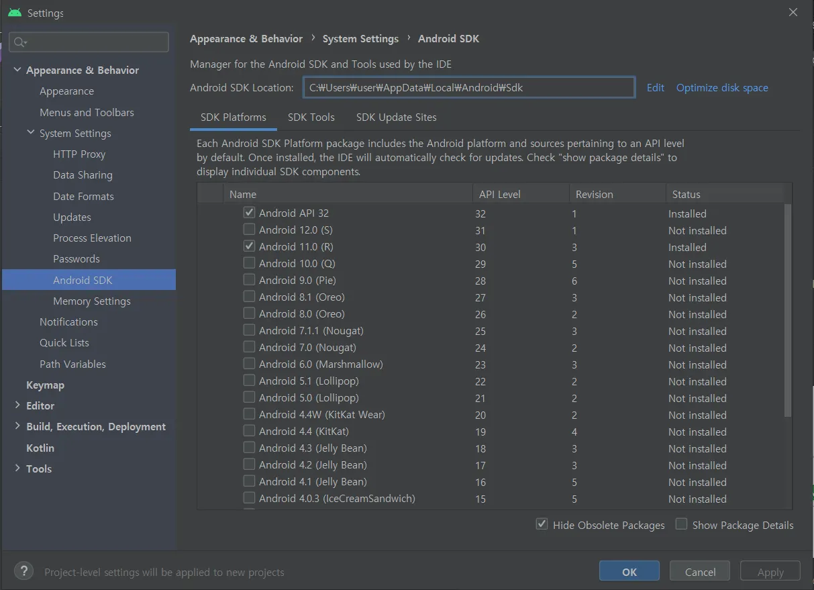Screen dimensions: 814x590
Task: Click the help question mark icon
Action: click(x=23, y=571)
